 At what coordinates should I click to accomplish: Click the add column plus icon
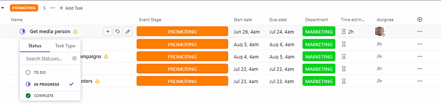pyautogui.click(x=420, y=20)
